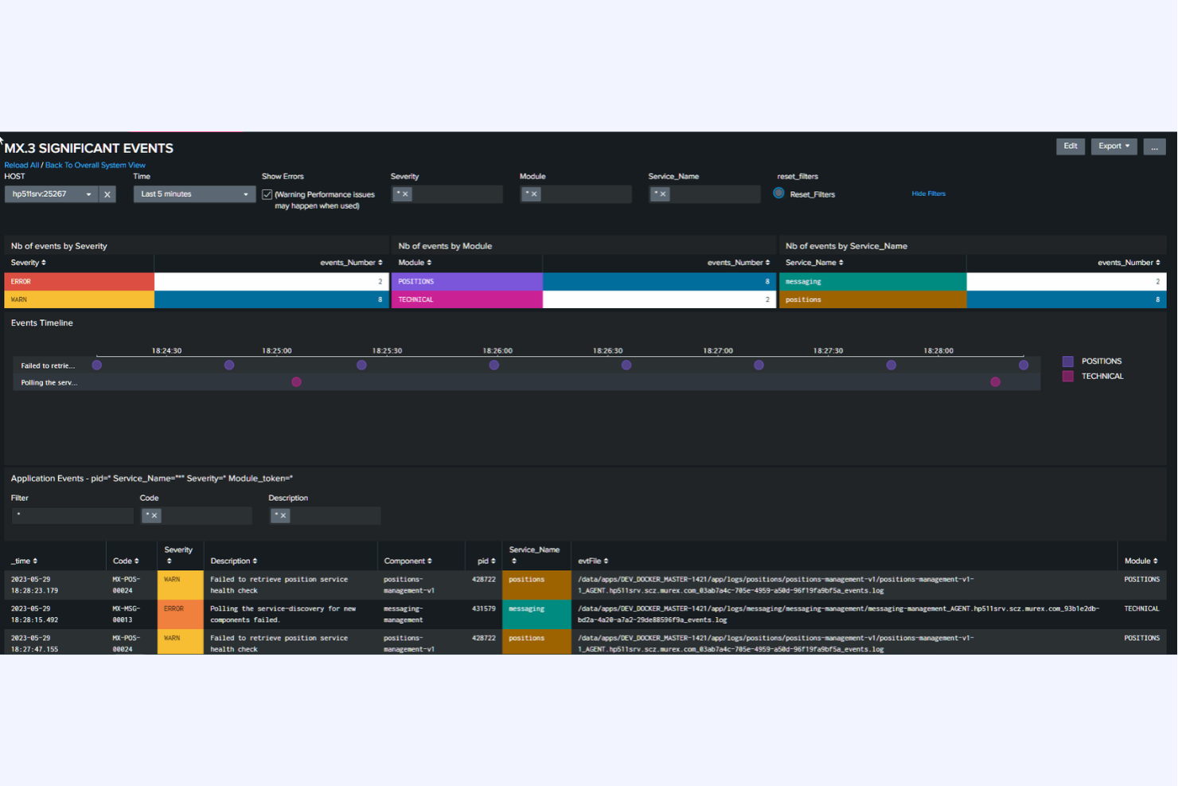1178x786 pixels.
Task: Click the Reload All link
Action: tap(21, 165)
